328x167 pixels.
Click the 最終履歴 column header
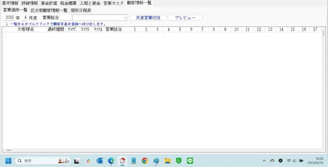pos(56,29)
